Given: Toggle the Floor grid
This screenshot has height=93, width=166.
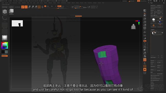Looking at the screenshot, I should [x=145, y=32].
